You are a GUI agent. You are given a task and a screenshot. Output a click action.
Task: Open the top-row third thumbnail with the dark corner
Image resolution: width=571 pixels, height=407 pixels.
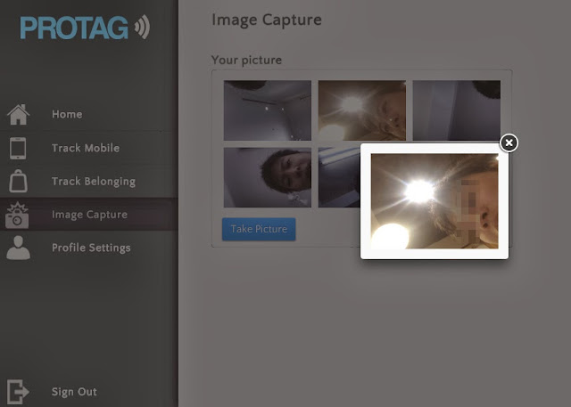pyautogui.click(x=456, y=110)
